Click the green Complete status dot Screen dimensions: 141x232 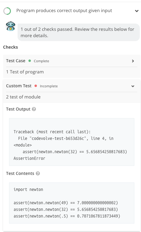[30, 61]
